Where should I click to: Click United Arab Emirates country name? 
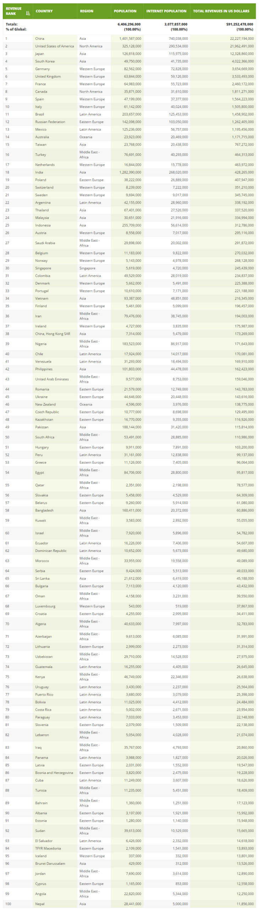[52, 379]
